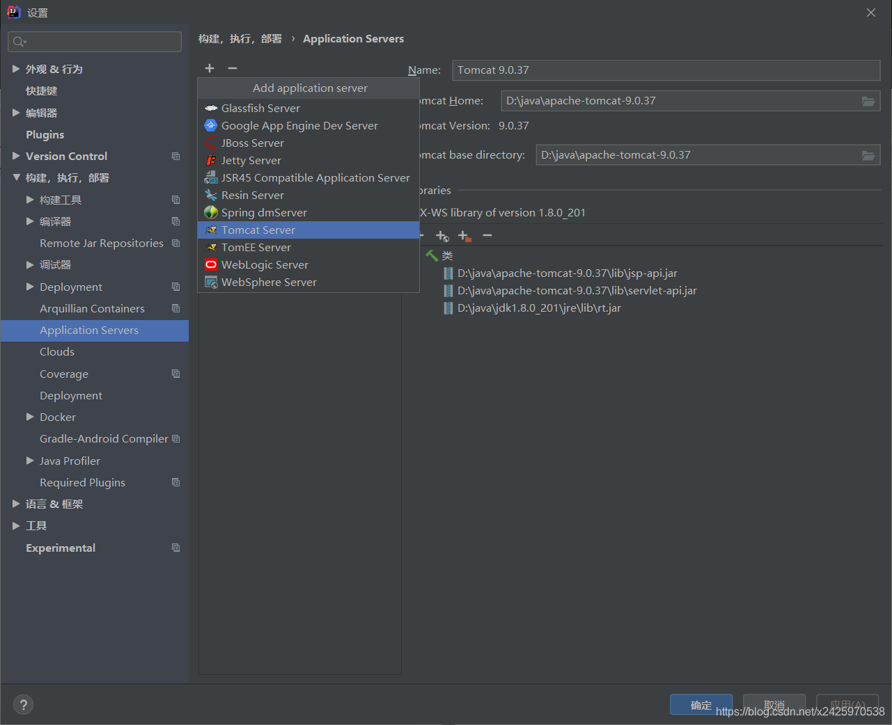Viewport: 892px width, 725px height.
Task: Expand the Java Profiler node
Action: (x=30, y=461)
